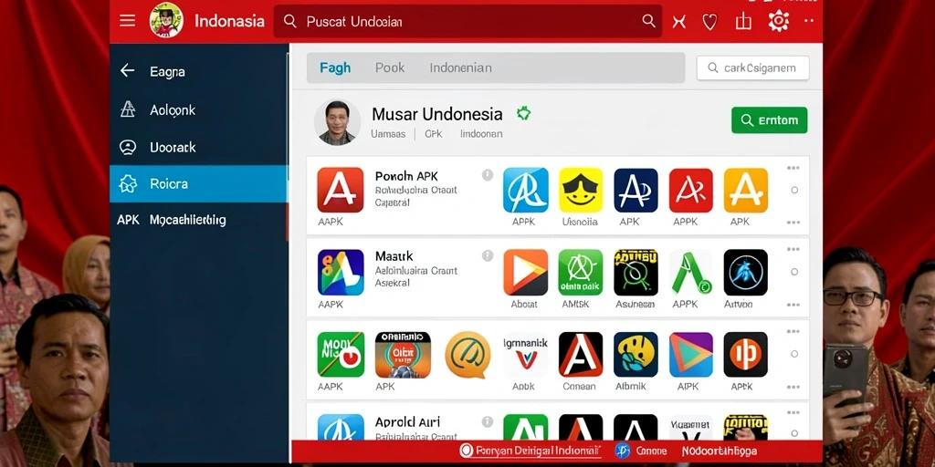The image size is (935, 467).
Task: Open the bottom three-dot menu of Ponoln APK row
Action: pos(793,223)
